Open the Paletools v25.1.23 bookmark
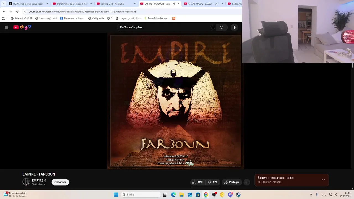The width and height of the screenshot is (354, 199). coord(21,19)
